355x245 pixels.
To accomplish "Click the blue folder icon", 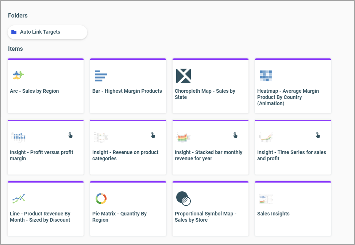I will [14, 32].
